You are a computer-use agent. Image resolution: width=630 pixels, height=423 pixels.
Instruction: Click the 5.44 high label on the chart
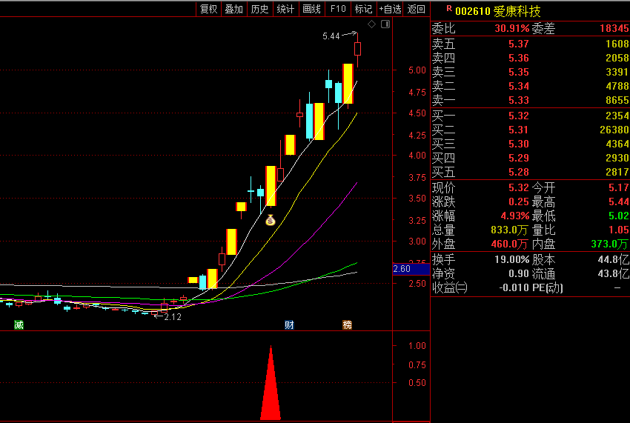coord(331,36)
